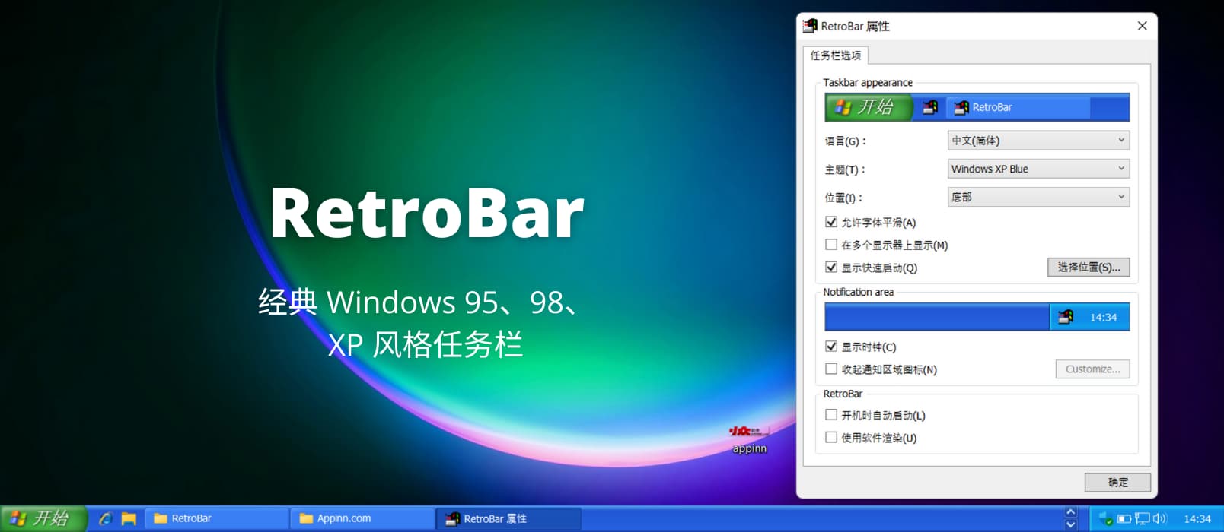The height and width of the screenshot is (532, 1224).
Task: Activate RetroBar 属性 taskbar button
Action: 508,518
